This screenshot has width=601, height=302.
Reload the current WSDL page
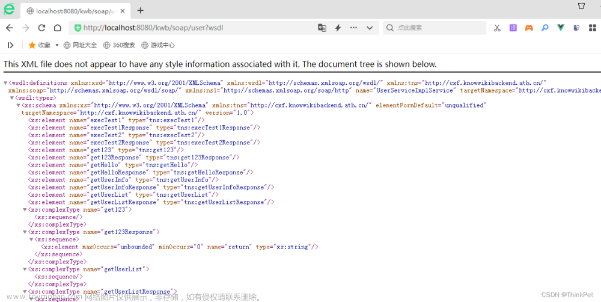pos(41,28)
